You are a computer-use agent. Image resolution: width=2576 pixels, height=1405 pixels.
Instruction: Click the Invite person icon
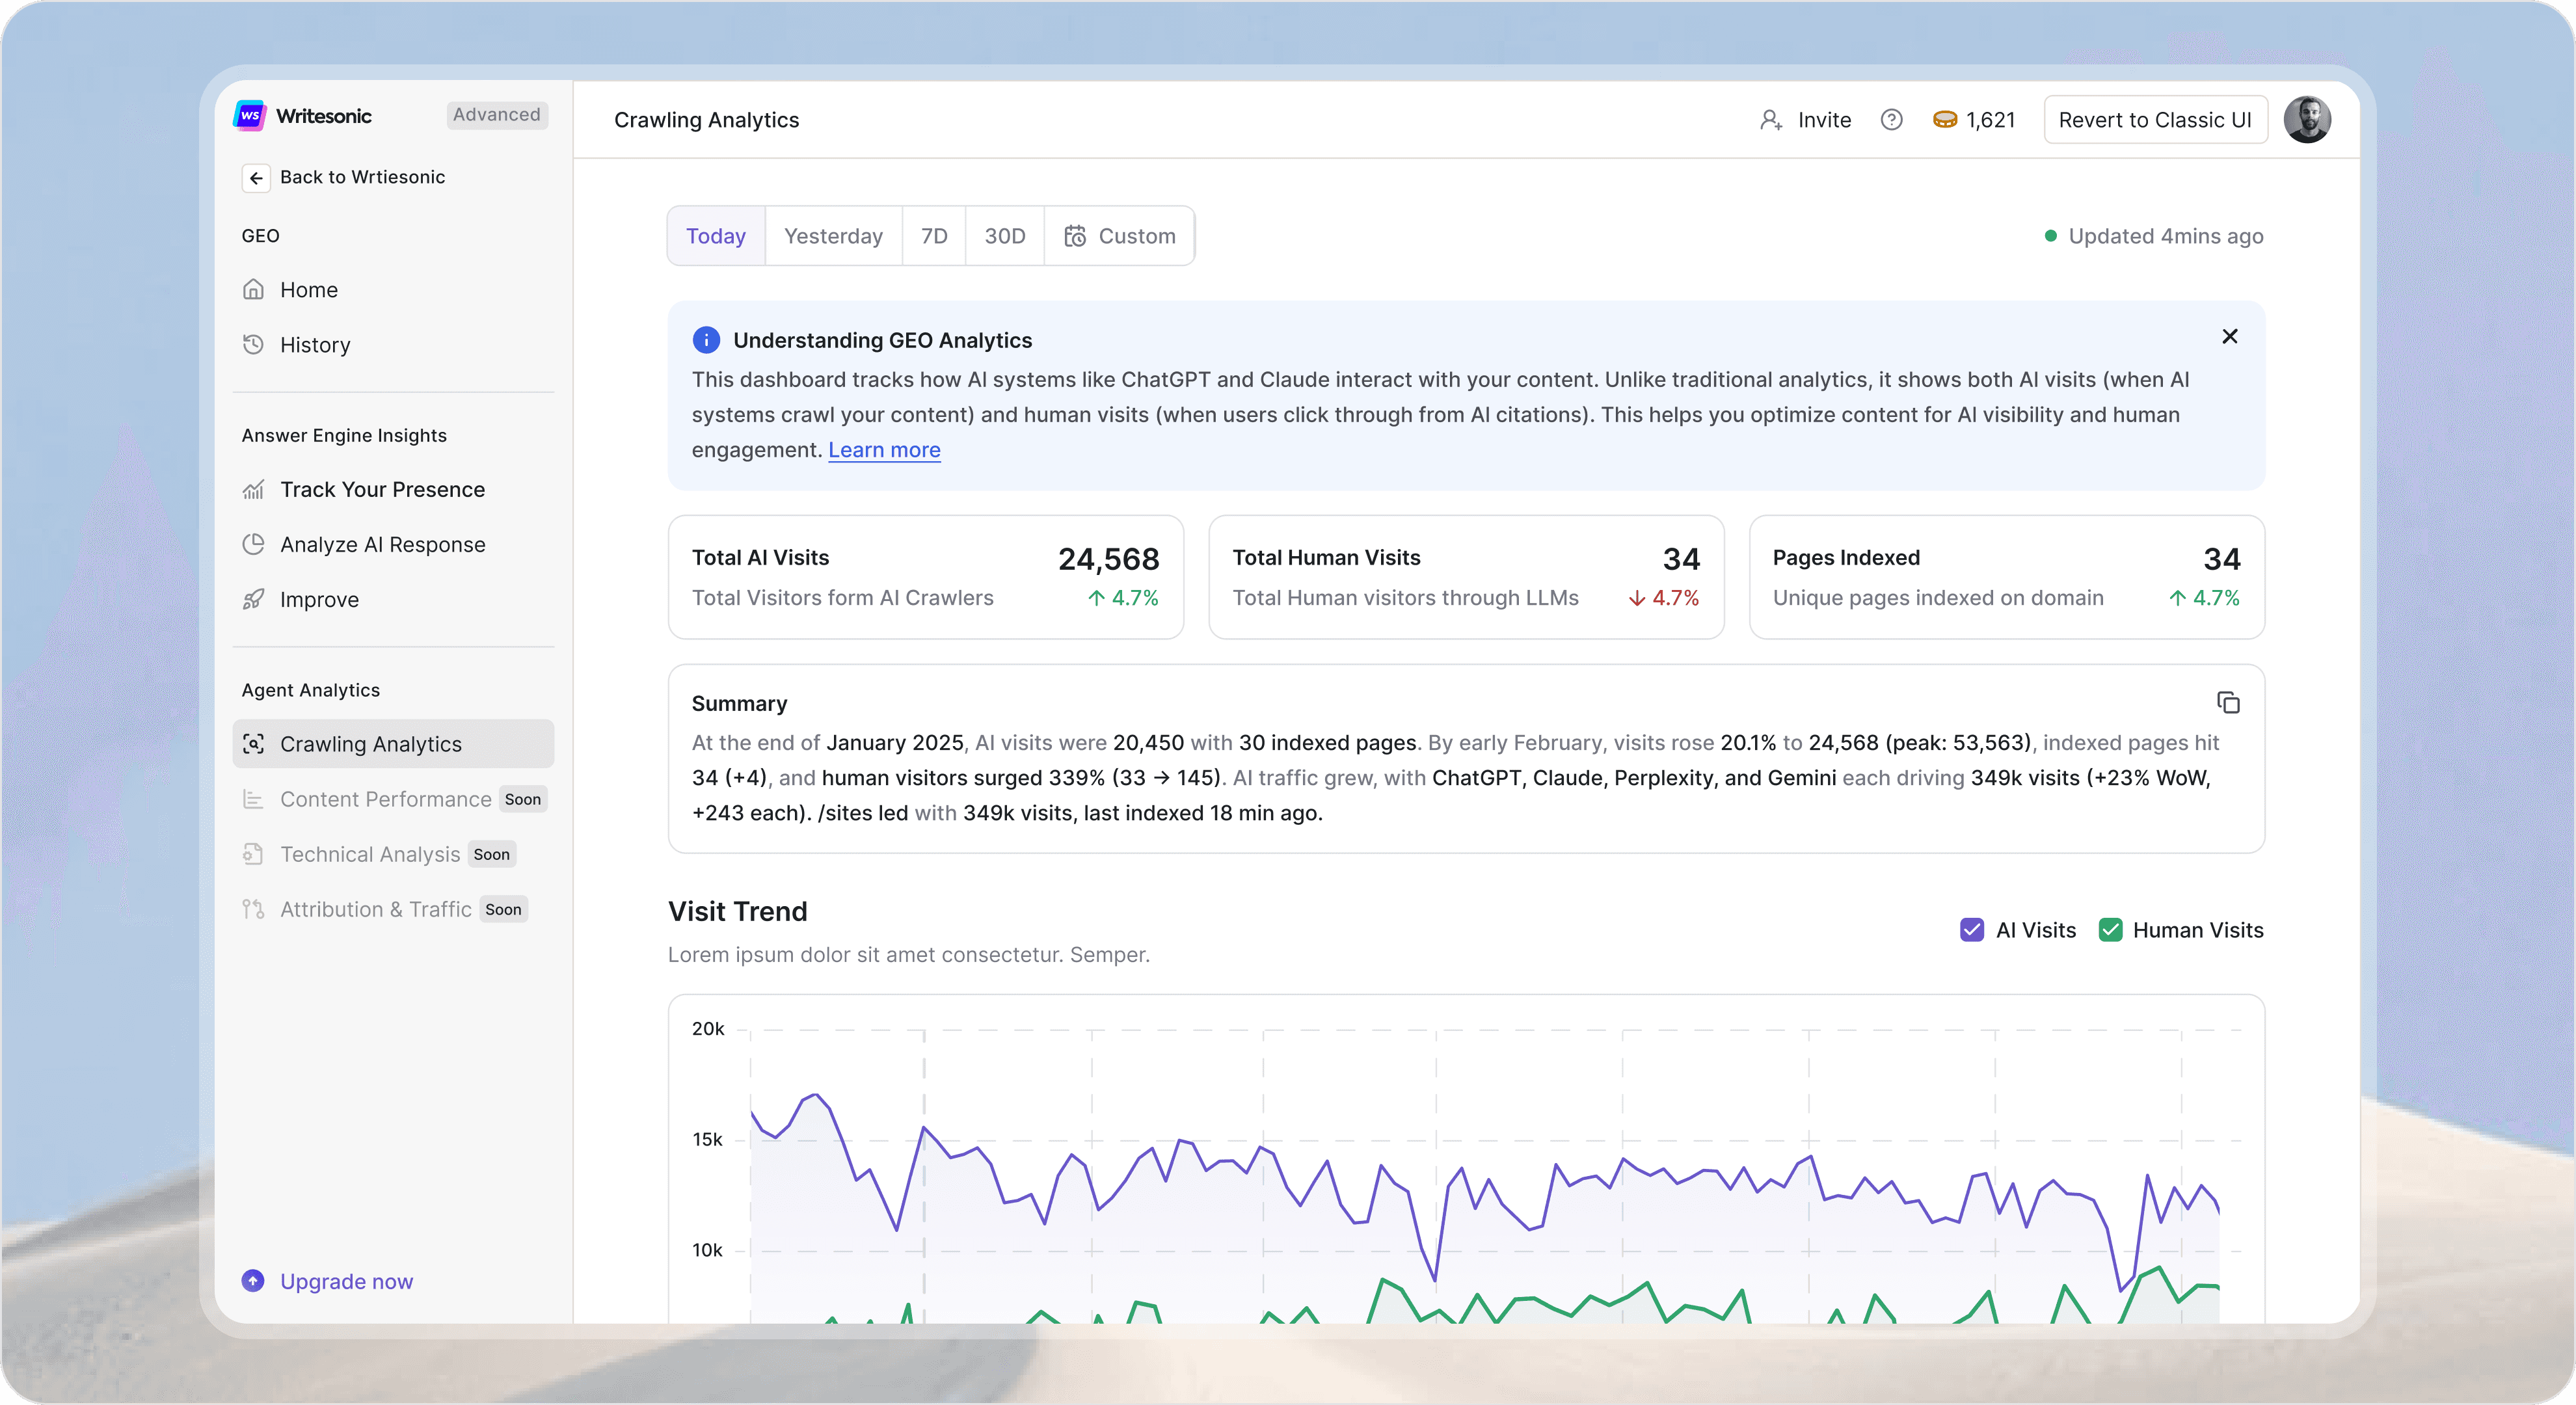pos(1771,120)
